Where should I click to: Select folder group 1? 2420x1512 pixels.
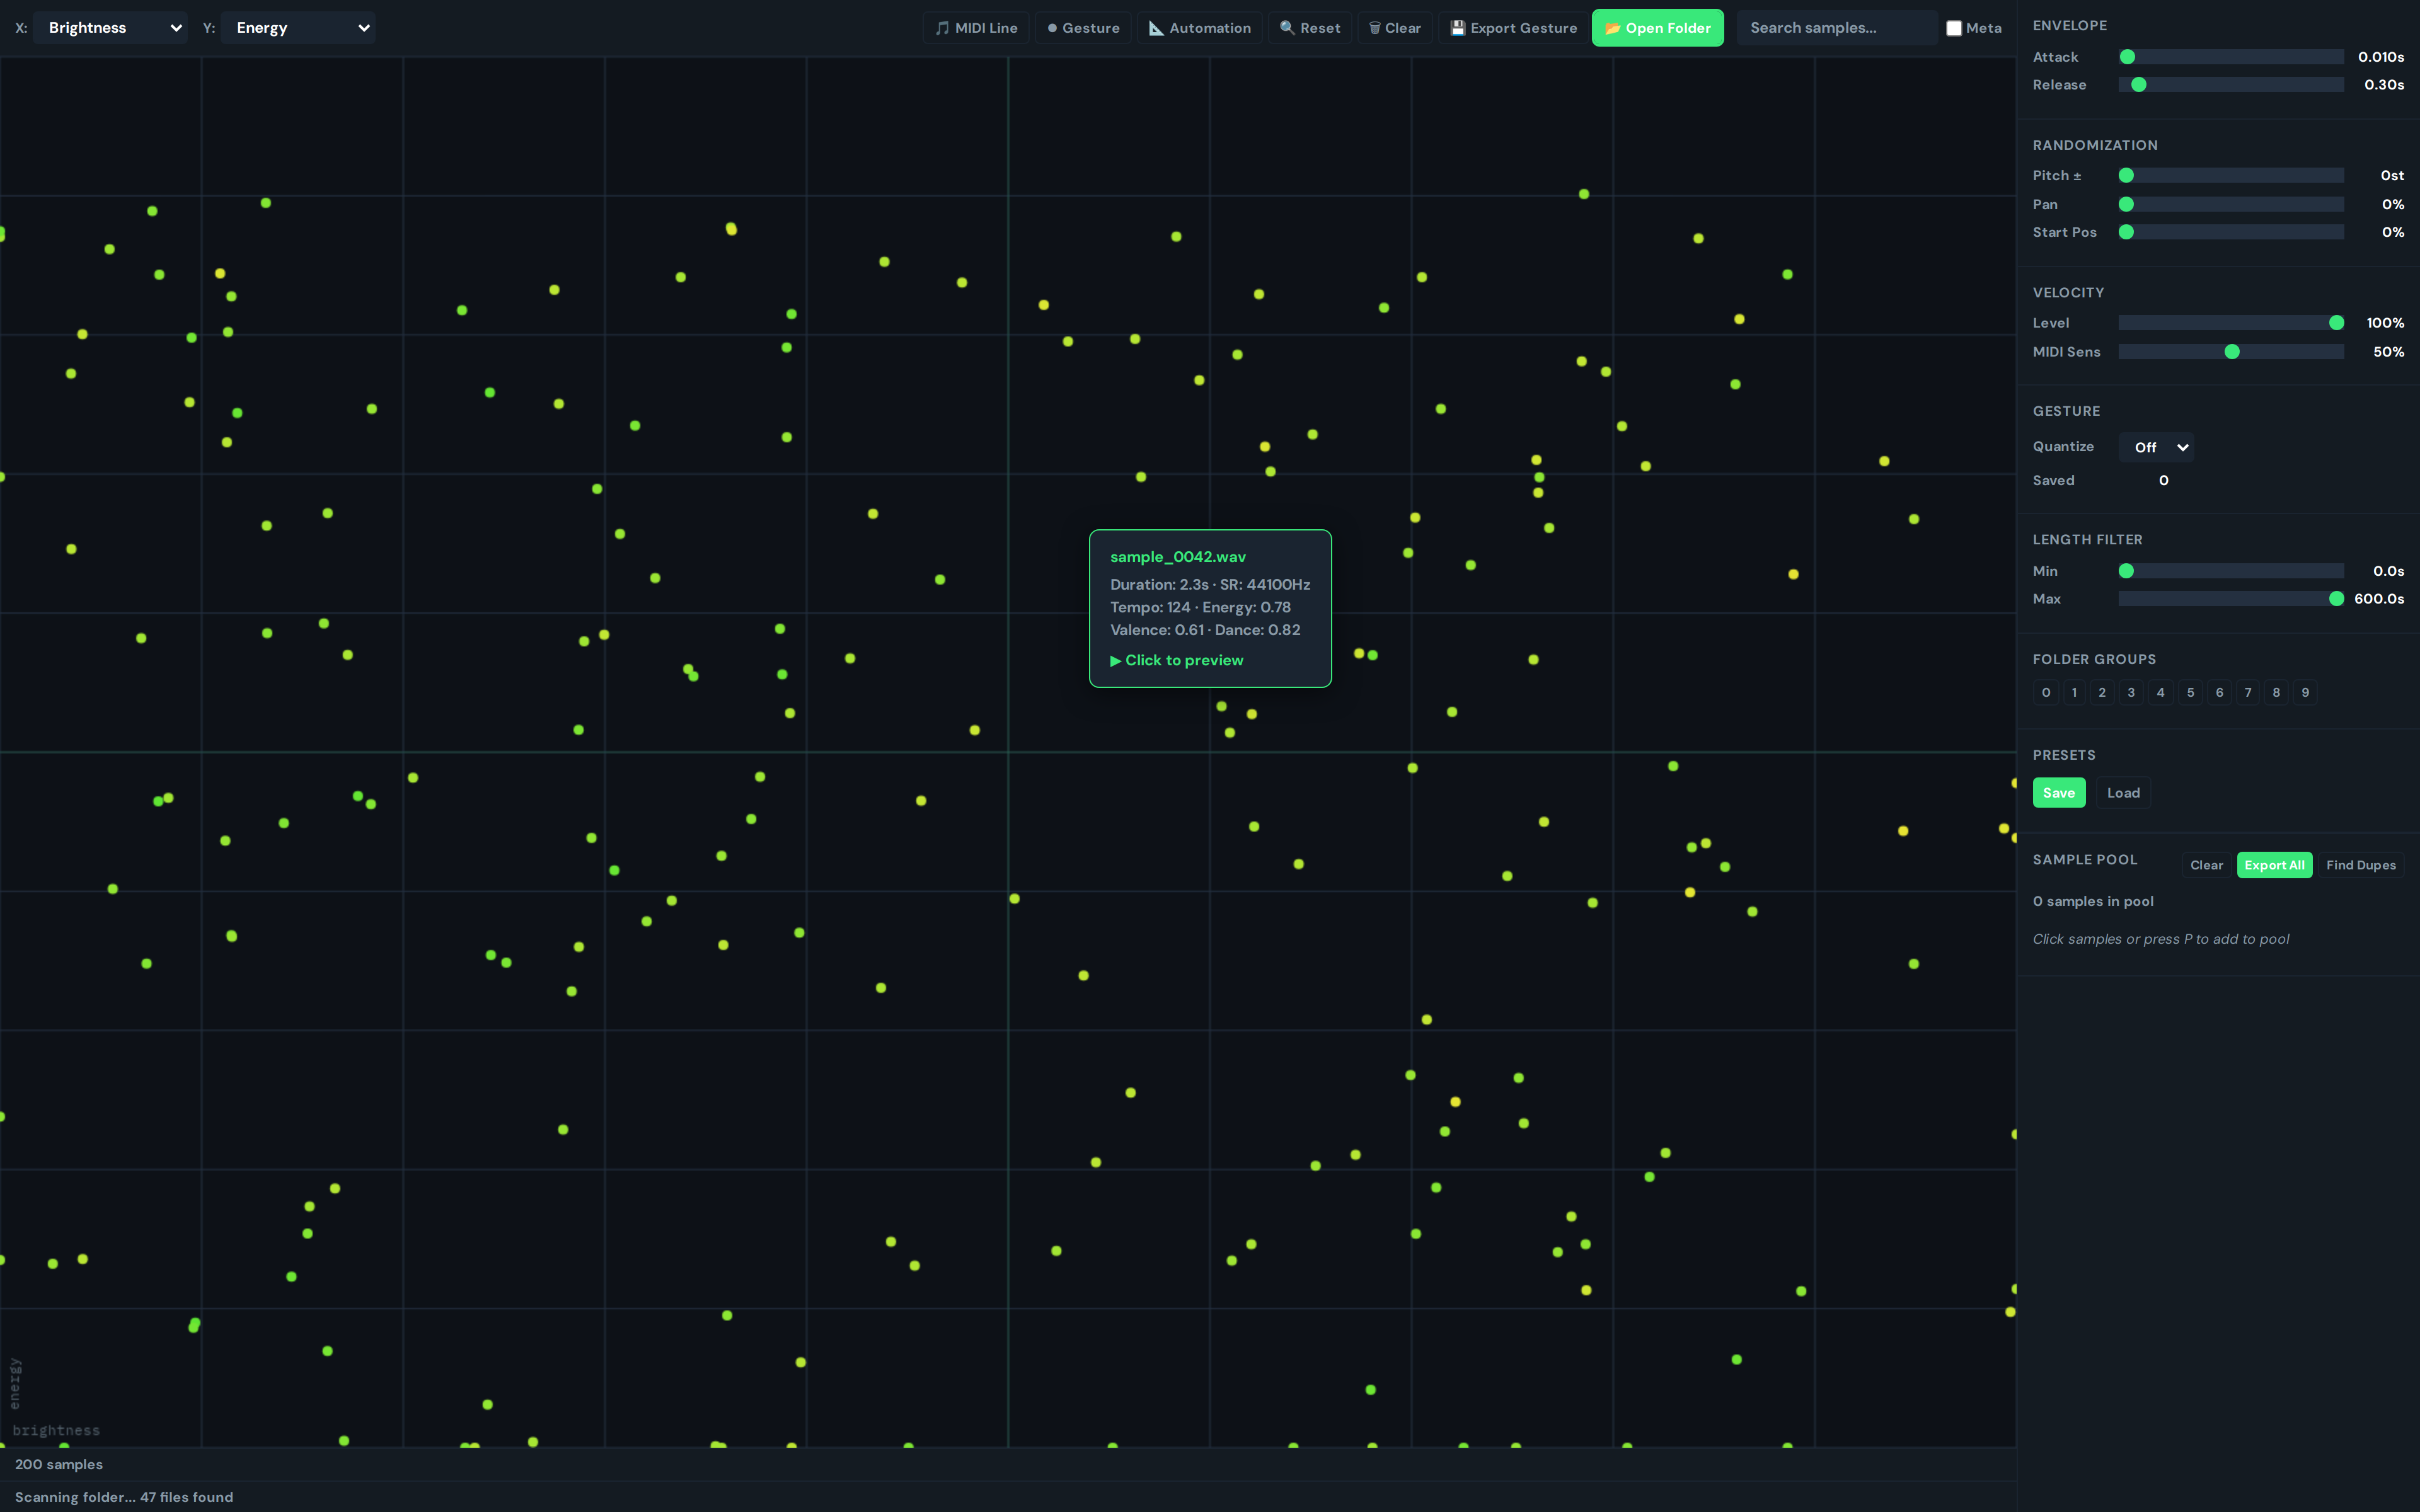tap(2074, 692)
